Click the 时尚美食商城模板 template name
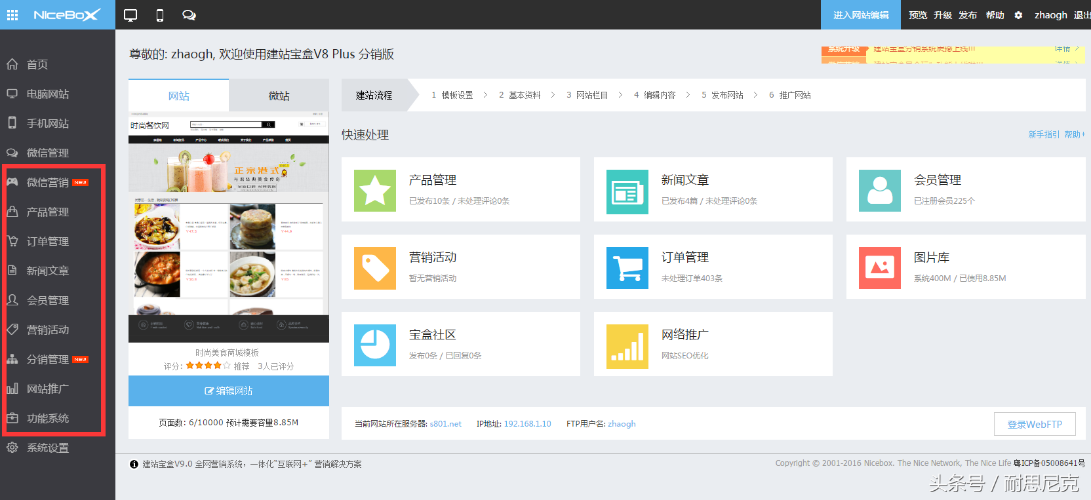Screen dimensions: 1091x500 click(x=228, y=353)
